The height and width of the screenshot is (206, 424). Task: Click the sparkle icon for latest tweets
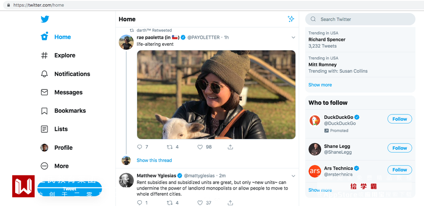(291, 19)
